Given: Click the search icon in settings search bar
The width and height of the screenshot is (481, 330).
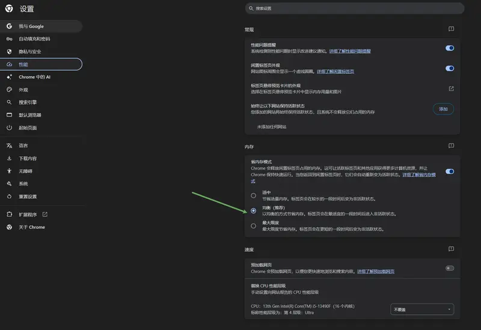Looking at the screenshot, I should point(251,8).
